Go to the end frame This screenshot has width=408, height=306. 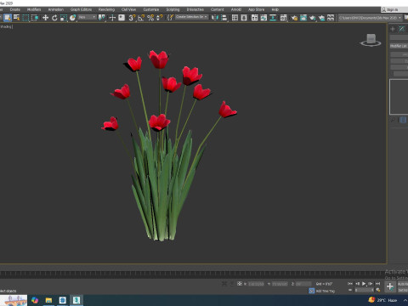(377, 283)
